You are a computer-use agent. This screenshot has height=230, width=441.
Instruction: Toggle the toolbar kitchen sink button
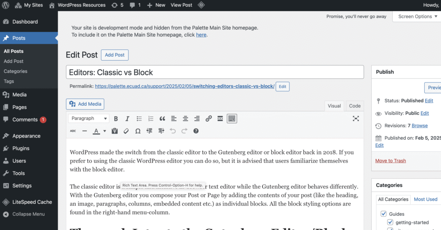click(x=232, y=119)
